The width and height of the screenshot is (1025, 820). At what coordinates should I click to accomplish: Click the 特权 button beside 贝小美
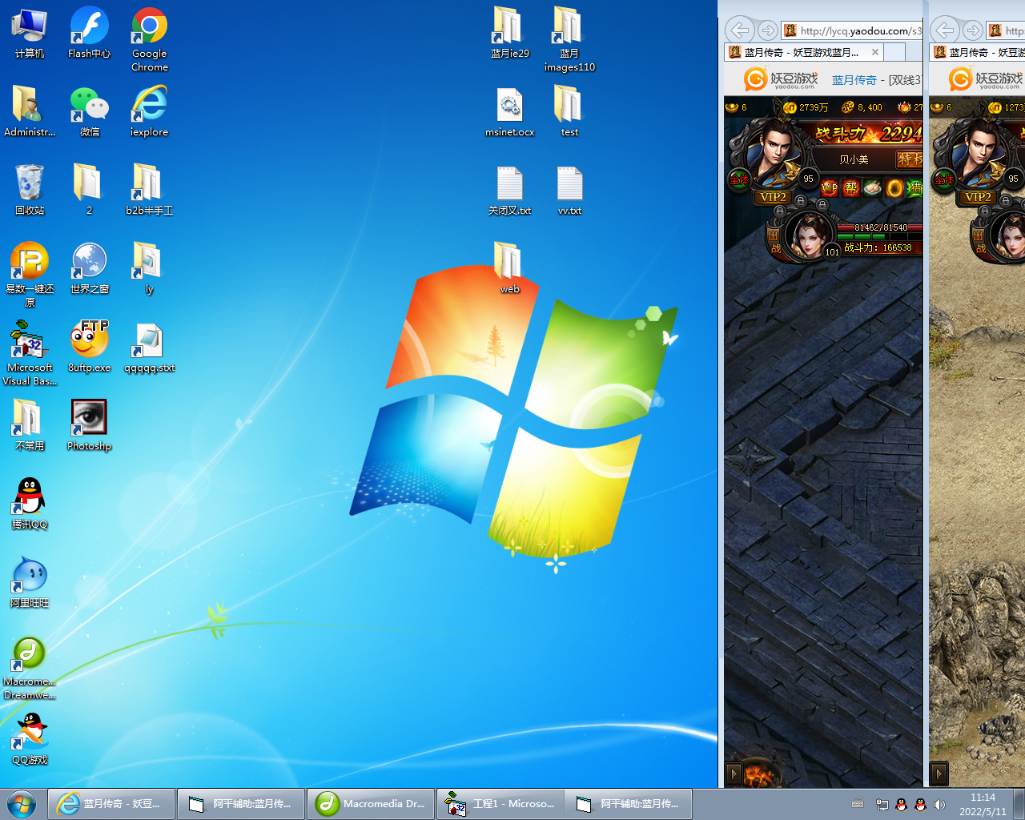[x=909, y=159]
